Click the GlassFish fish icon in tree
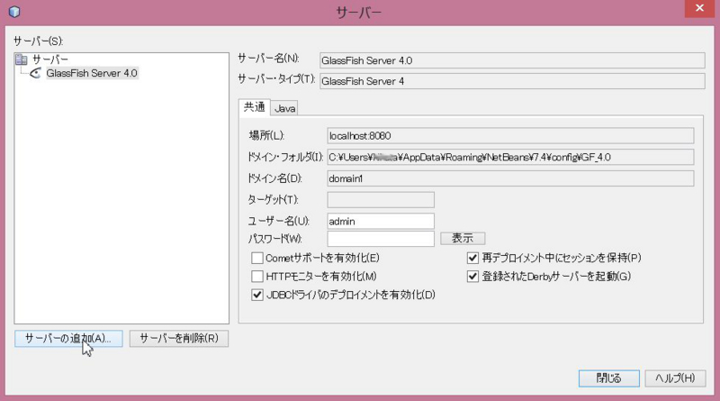The width and height of the screenshot is (720, 401). click(35, 73)
